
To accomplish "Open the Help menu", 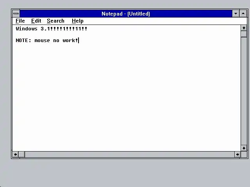I will click(x=77, y=21).
